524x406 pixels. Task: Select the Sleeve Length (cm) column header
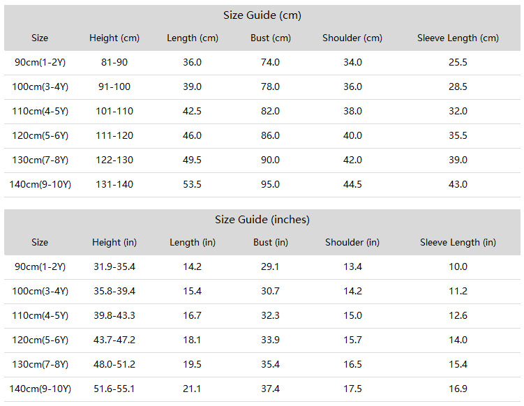click(x=458, y=38)
